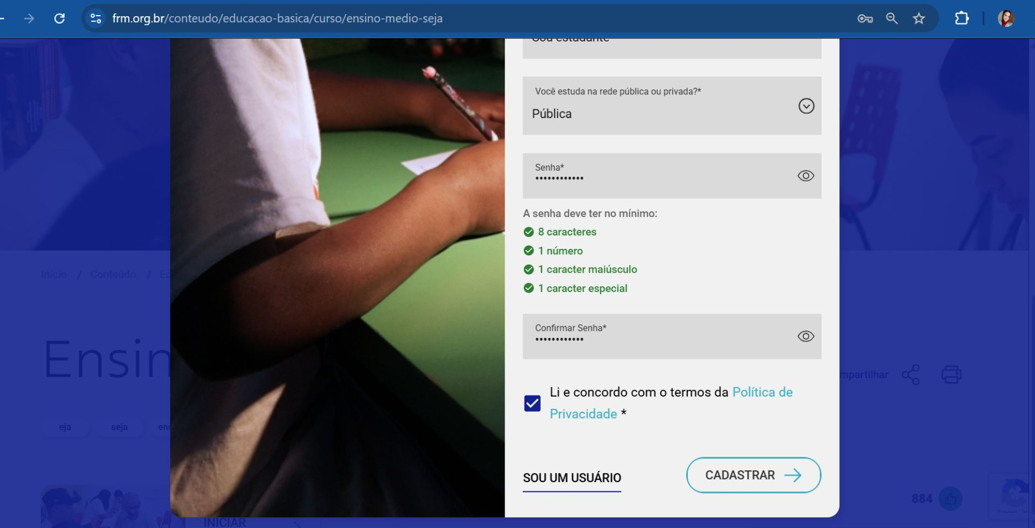Click the INICIAR button behind the modal
The image size is (1035, 528).
[x=224, y=522]
